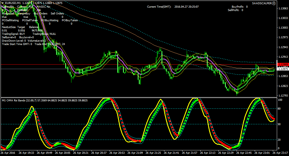
Task: Click the Current Time(GMT) readout
Action: tap(173, 7)
